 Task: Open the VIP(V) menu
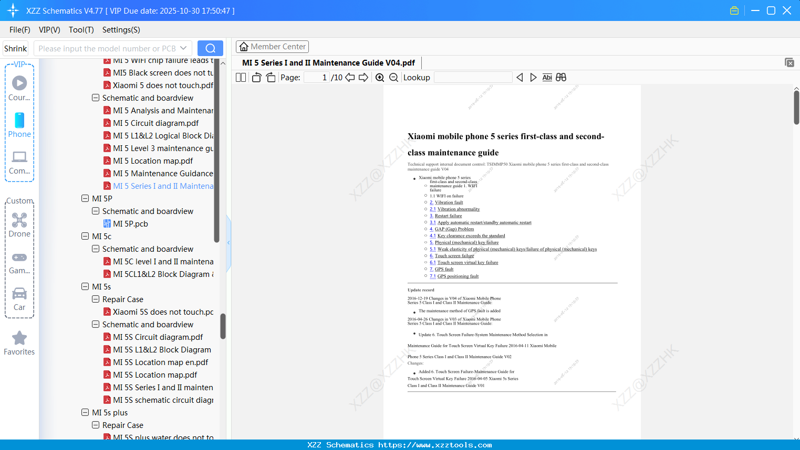pyautogui.click(x=49, y=30)
